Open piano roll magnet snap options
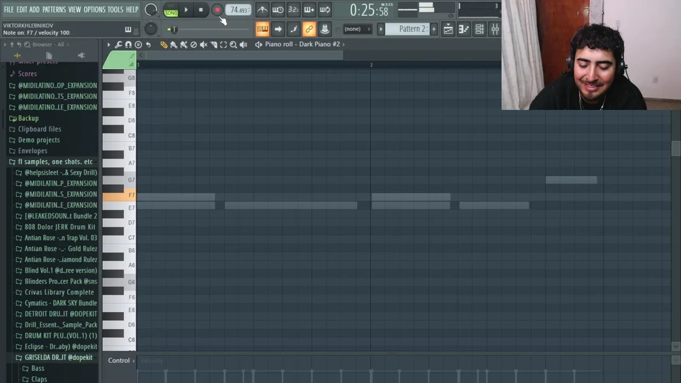This screenshot has width=681, height=383. pos(128,45)
